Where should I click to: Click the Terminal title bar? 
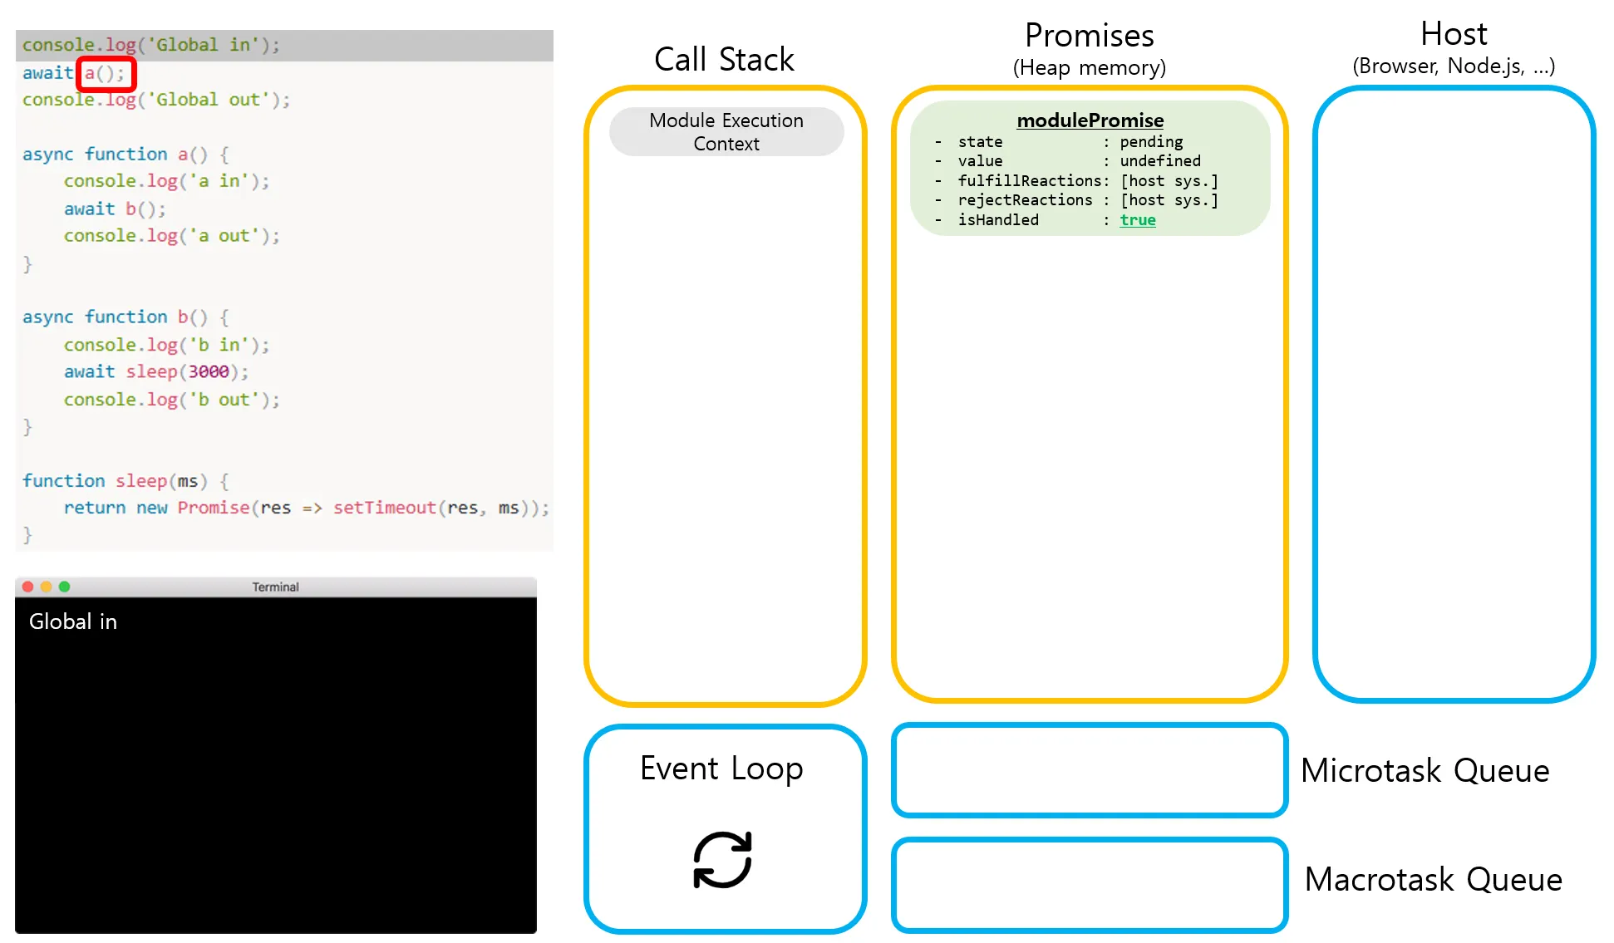pyautogui.click(x=275, y=587)
